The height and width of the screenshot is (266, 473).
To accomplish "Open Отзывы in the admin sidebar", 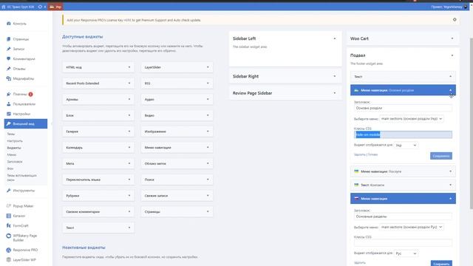I will pos(19,69).
